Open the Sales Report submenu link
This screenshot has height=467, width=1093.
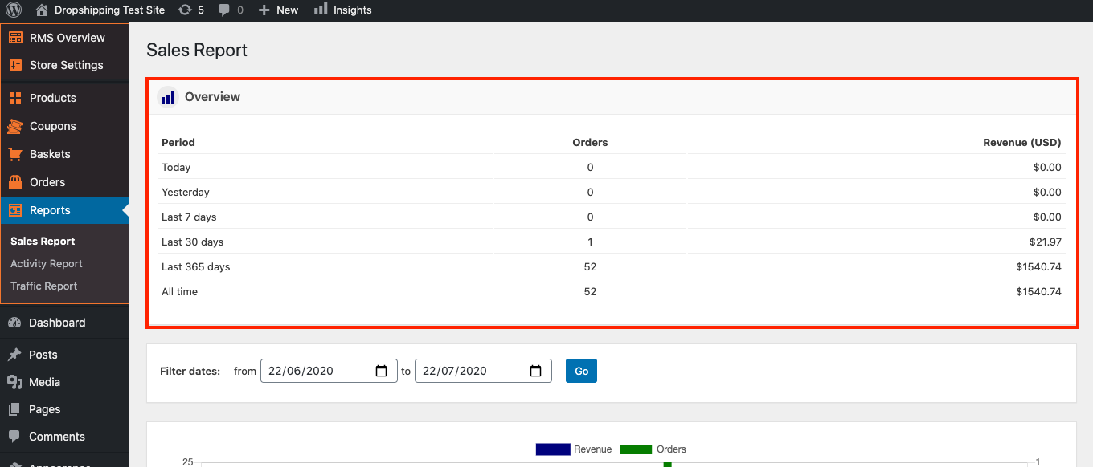click(43, 241)
